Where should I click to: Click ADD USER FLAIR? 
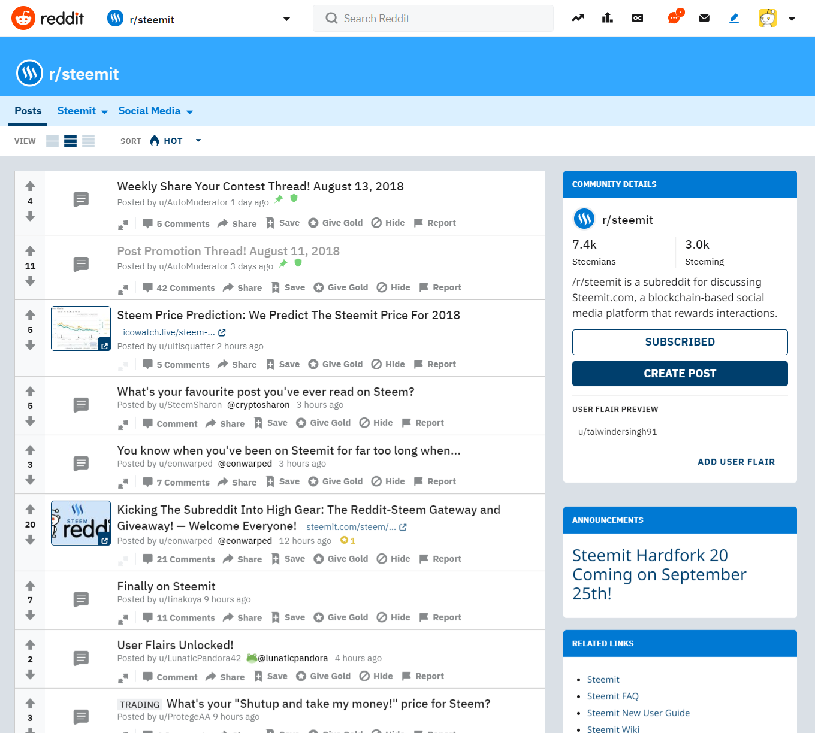(736, 462)
